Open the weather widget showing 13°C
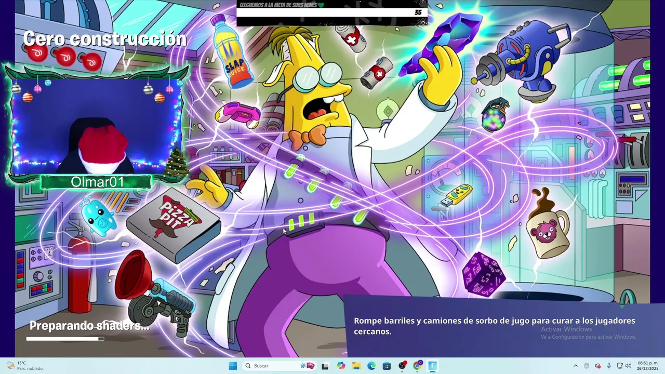The width and height of the screenshot is (665, 374). point(25,366)
